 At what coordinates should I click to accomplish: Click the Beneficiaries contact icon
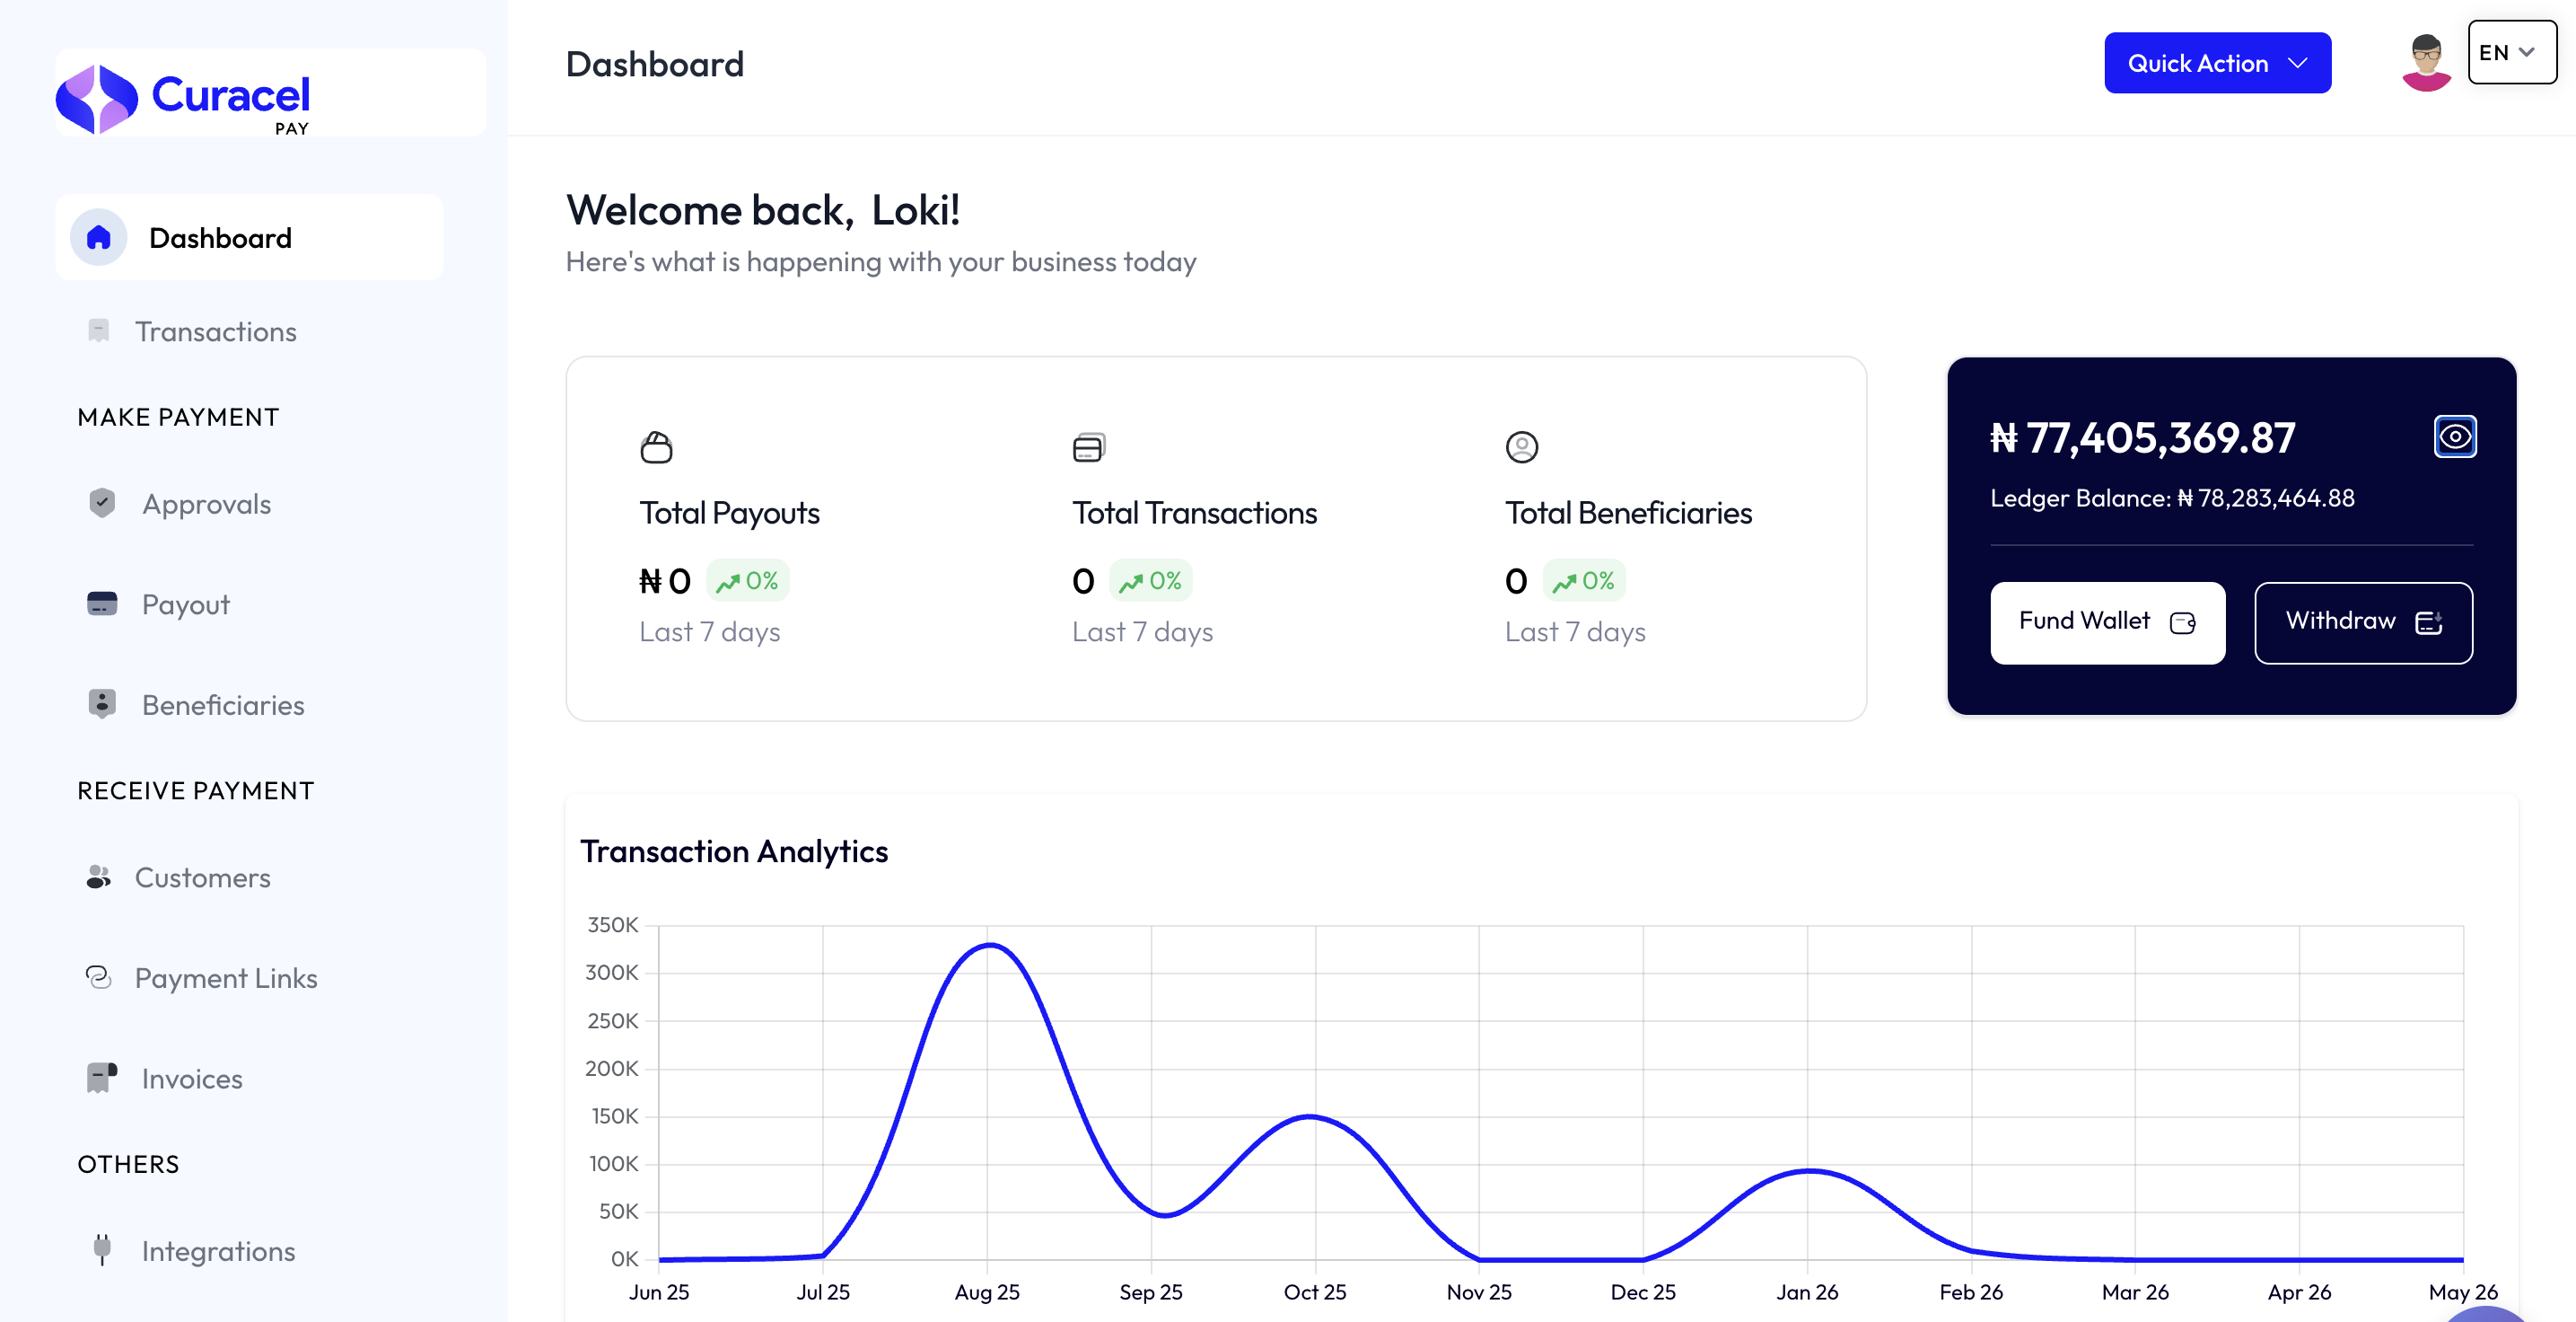point(101,704)
